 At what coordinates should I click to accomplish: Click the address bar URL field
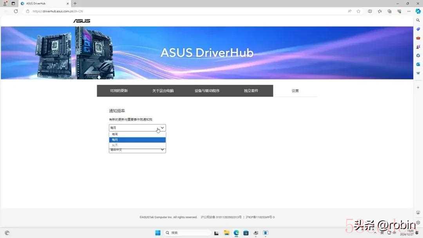pos(186,11)
